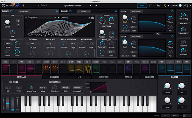This screenshot has width=192, height=118.
Task: Open the tune quantize Q button
Action: (18, 21)
